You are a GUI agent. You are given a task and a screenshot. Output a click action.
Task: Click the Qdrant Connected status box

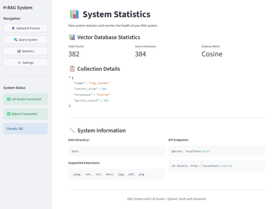pyautogui.click(x=25, y=114)
